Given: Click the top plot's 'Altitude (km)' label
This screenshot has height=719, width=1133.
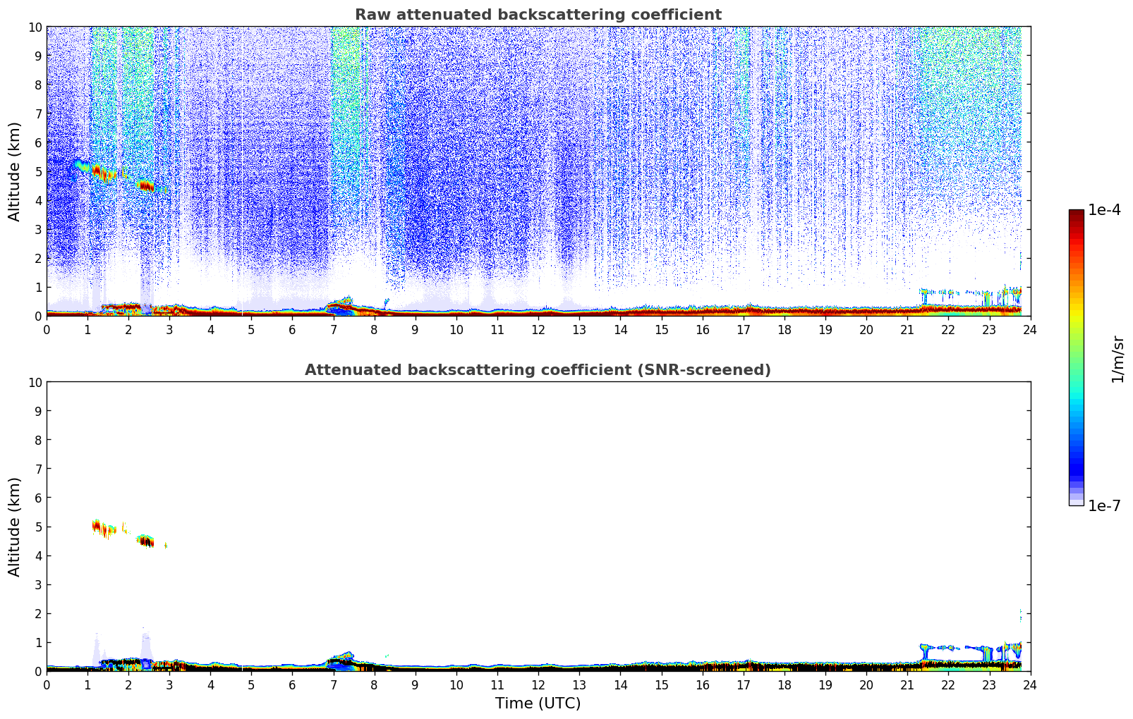Looking at the screenshot, I should [x=15, y=171].
